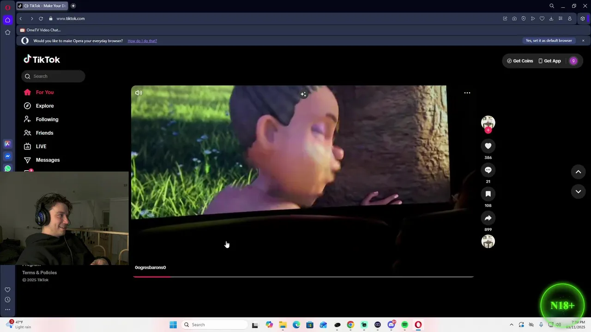Open WhatsApp in Opera sidebar
Screen dimensions: 591x332
coord(7,169)
